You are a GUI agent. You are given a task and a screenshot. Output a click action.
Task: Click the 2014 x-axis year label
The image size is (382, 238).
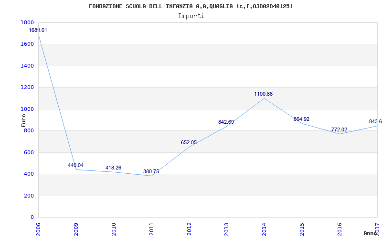click(x=265, y=229)
